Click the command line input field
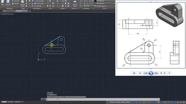This screenshot has width=186, height=104. pyautogui.click(x=103, y=99)
